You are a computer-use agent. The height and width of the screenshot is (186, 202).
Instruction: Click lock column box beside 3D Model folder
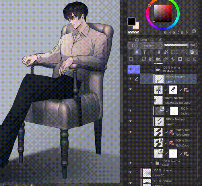point(137,69)
